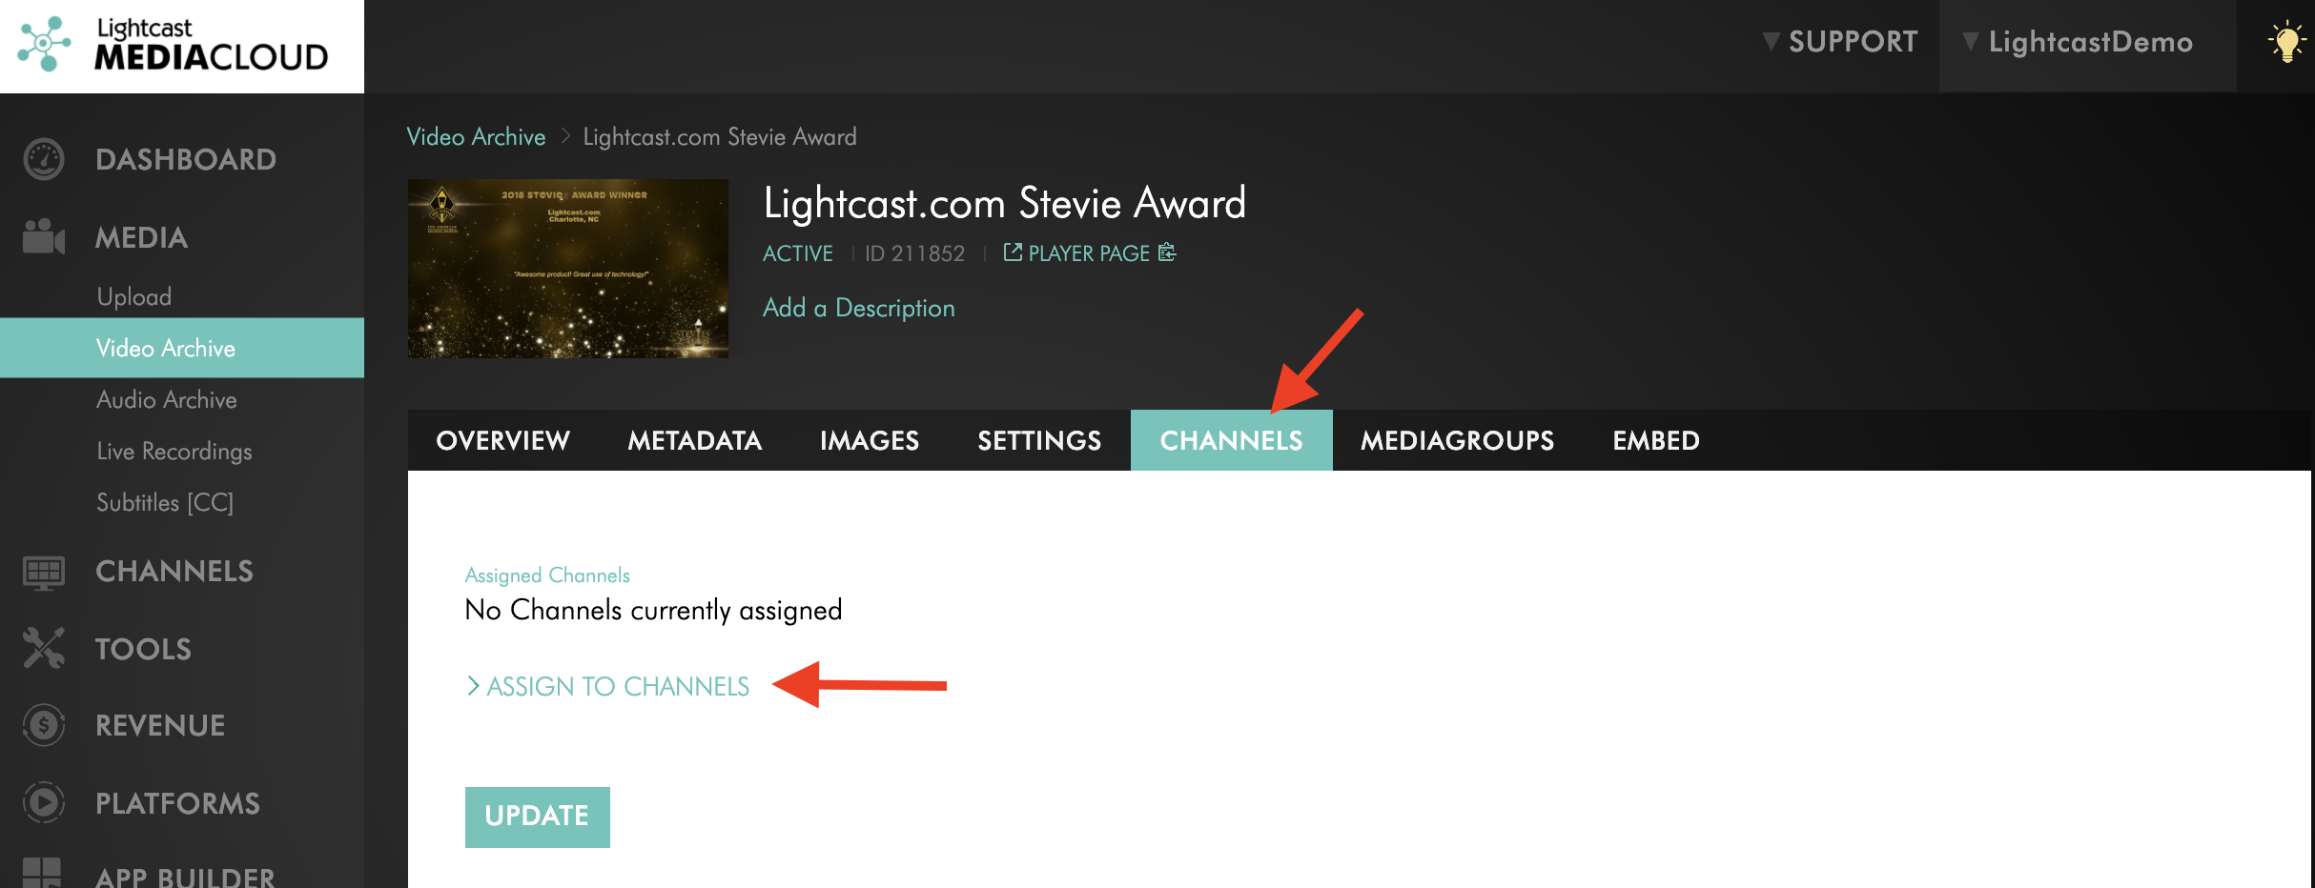Click the copy icon beside Player Page
This screenshot has width=2315, height=888.
pyautogui.click(x=1167, y=252)
